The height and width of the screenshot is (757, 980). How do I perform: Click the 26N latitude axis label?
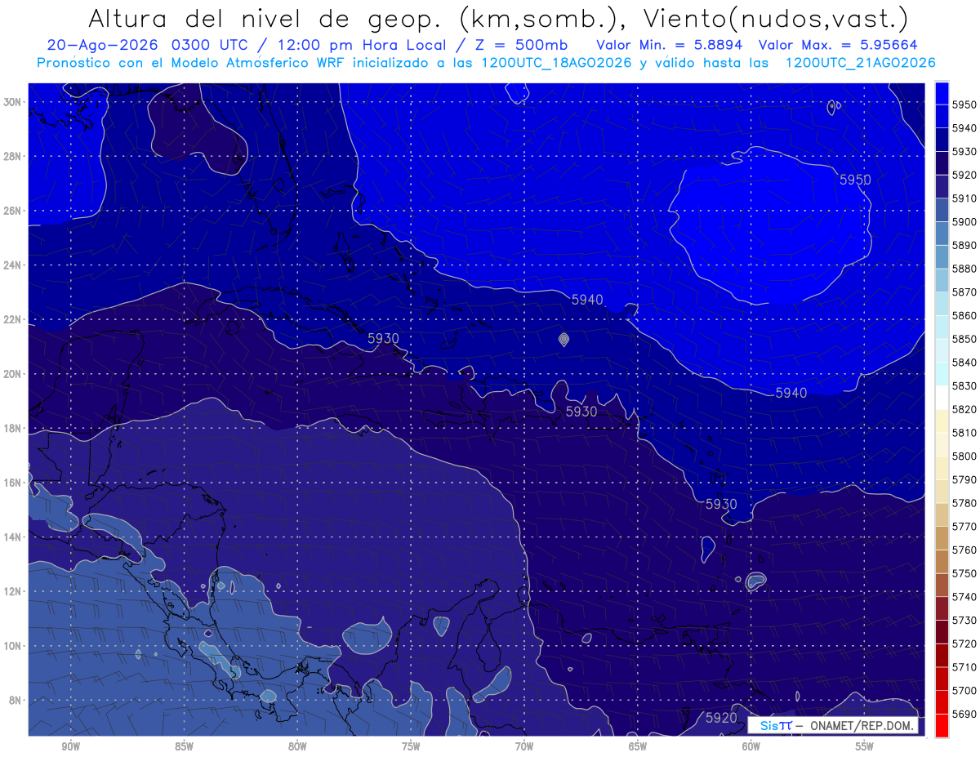point(13,211)
